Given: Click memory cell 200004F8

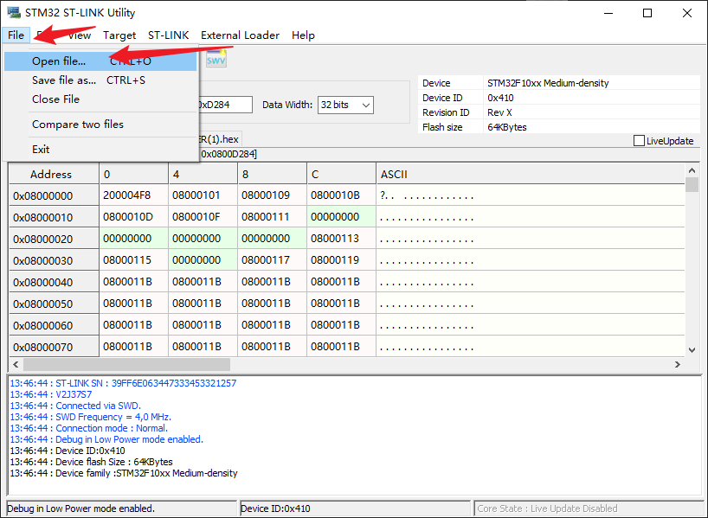Looking at the screenshot, I should (133, 195).
